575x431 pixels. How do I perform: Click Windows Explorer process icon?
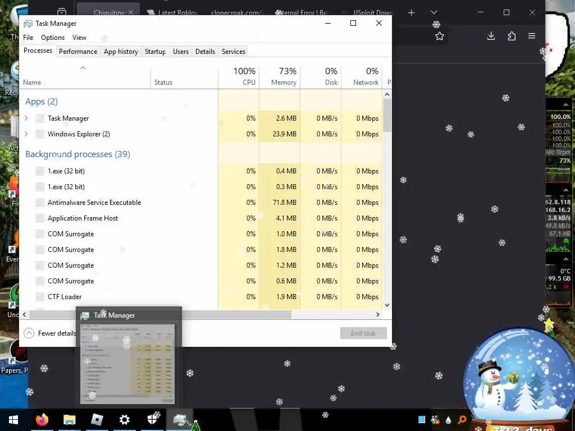40,134
